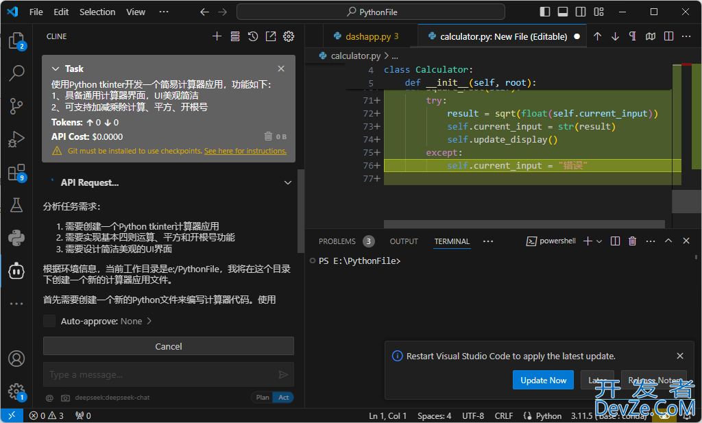Show additional activity bar views ellipsis
The height and width of the screenshot is (423, 702).
pos(16,304)
